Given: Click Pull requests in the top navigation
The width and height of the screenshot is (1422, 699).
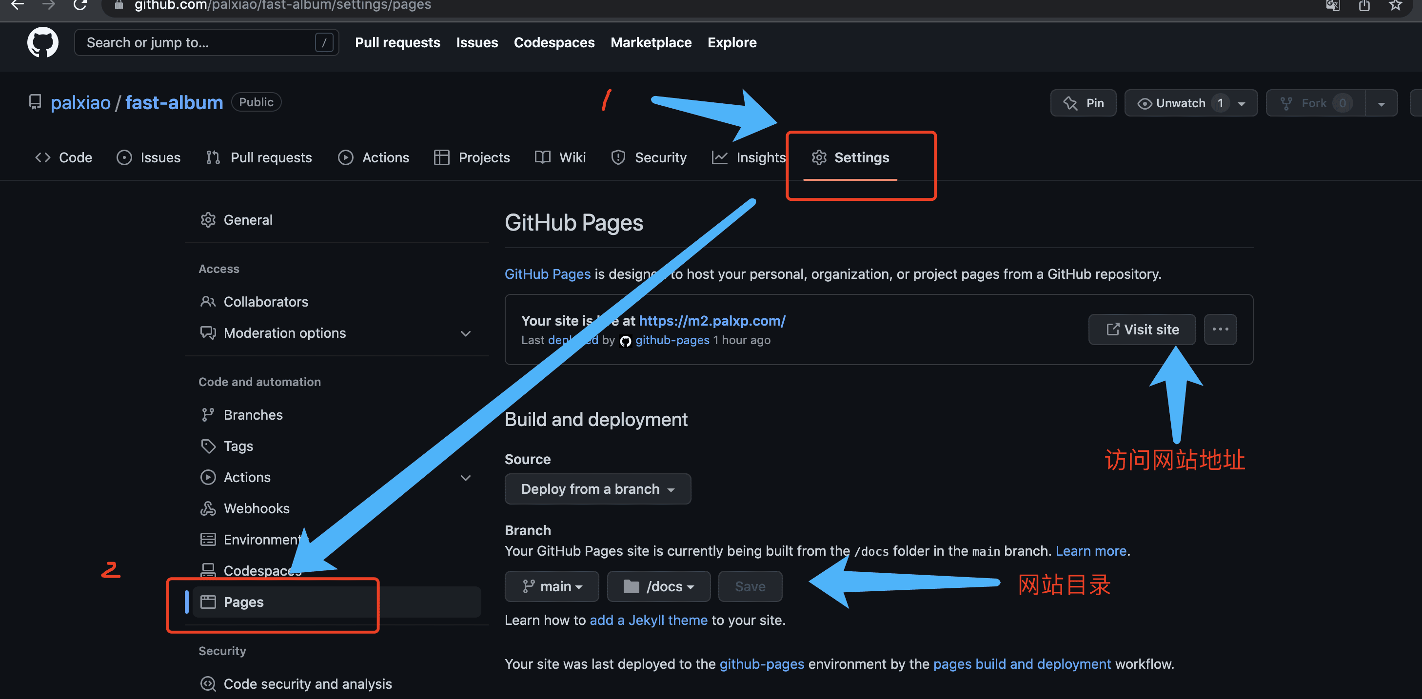Looking at the screenshot, I should pos(397,42).
